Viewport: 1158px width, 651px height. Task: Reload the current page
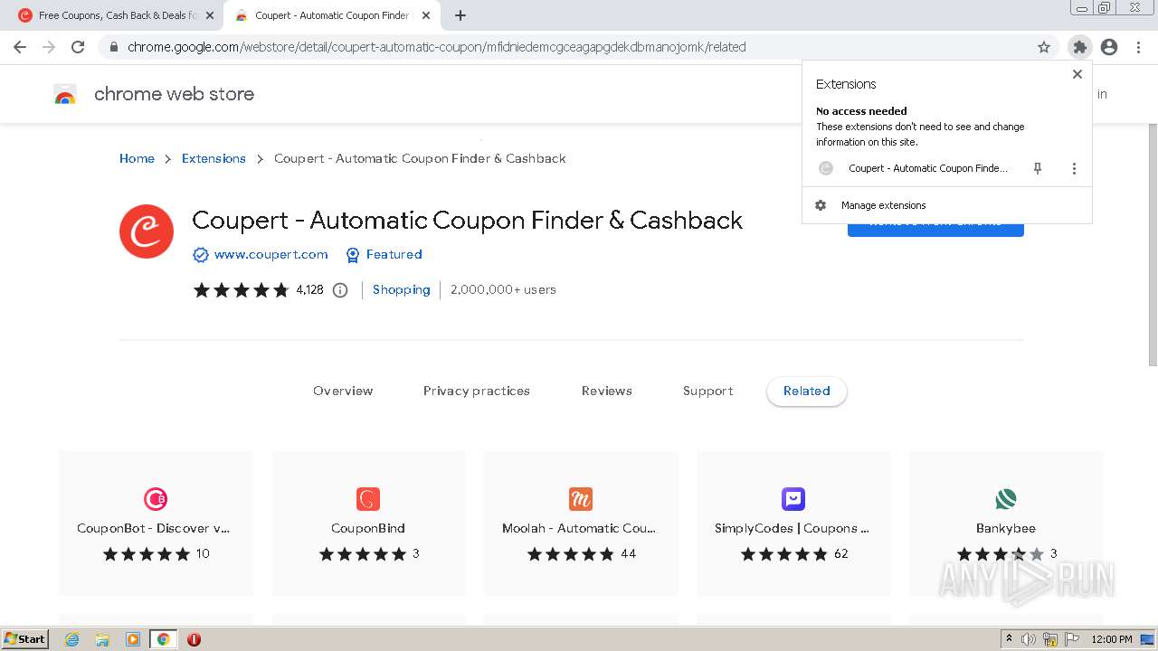[78, 47]
